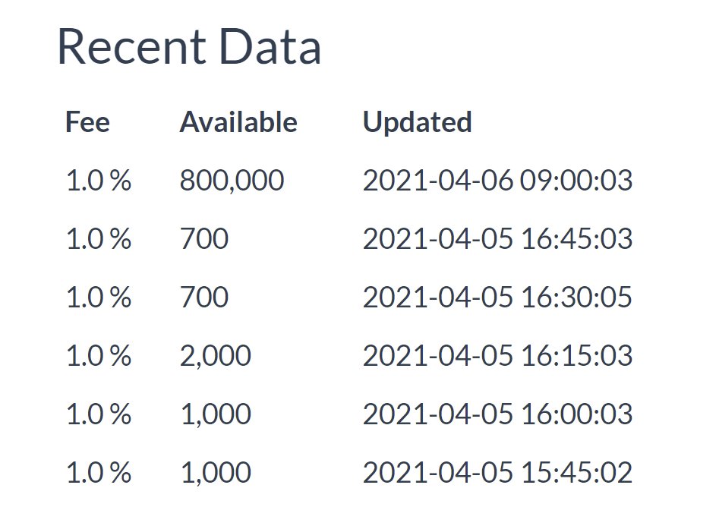This screenshot has width=719, height=507.
Task: Click the 700 value at 16:45:03
Action: [x=204, y=239]
